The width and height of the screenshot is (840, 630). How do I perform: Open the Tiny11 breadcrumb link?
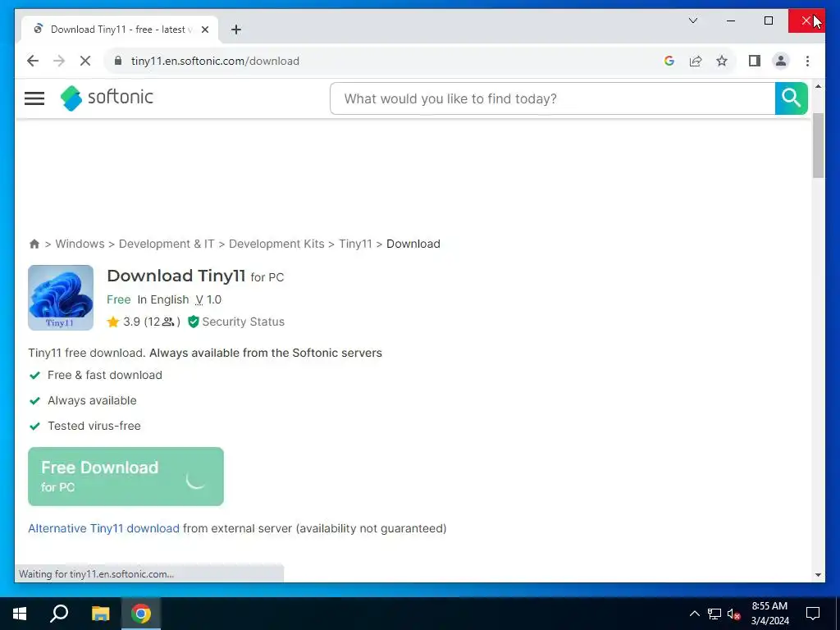[355, 244]
